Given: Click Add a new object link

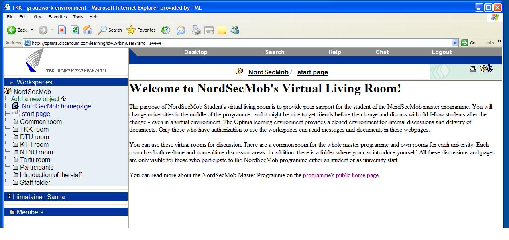Looking at the screenshot, I should click(35, 99).
